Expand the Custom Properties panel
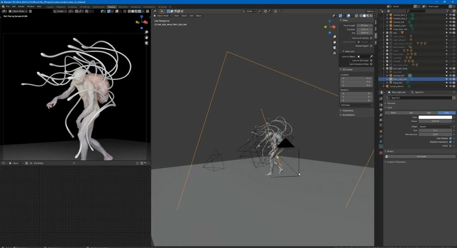Viewport: 457px width, 248px height. coord(396,162)
